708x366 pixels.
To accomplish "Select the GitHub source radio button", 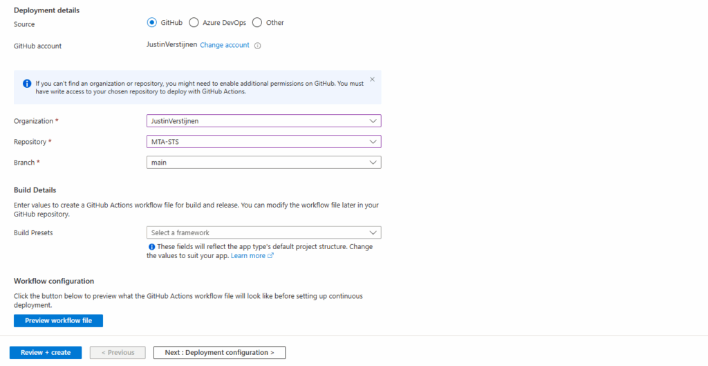I will [152, 22].
